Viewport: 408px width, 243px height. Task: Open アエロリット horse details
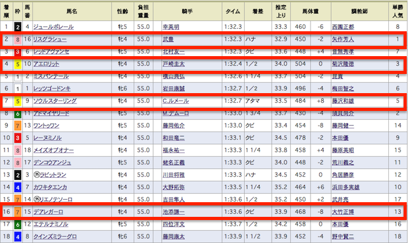46,64
